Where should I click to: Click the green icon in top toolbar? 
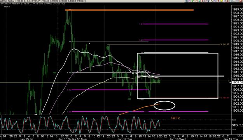pyautogui.click(x=192, y=1)
